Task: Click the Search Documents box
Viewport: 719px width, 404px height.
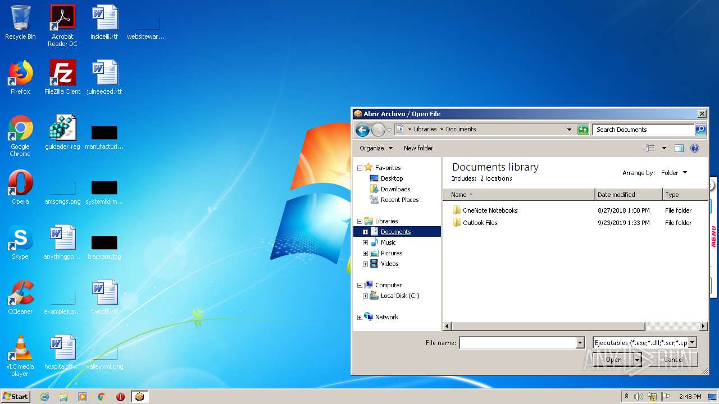Action: 643,130
